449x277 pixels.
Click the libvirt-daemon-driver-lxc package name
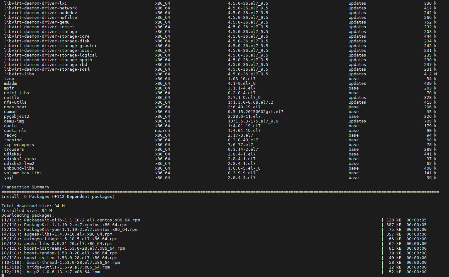(35, 3)
